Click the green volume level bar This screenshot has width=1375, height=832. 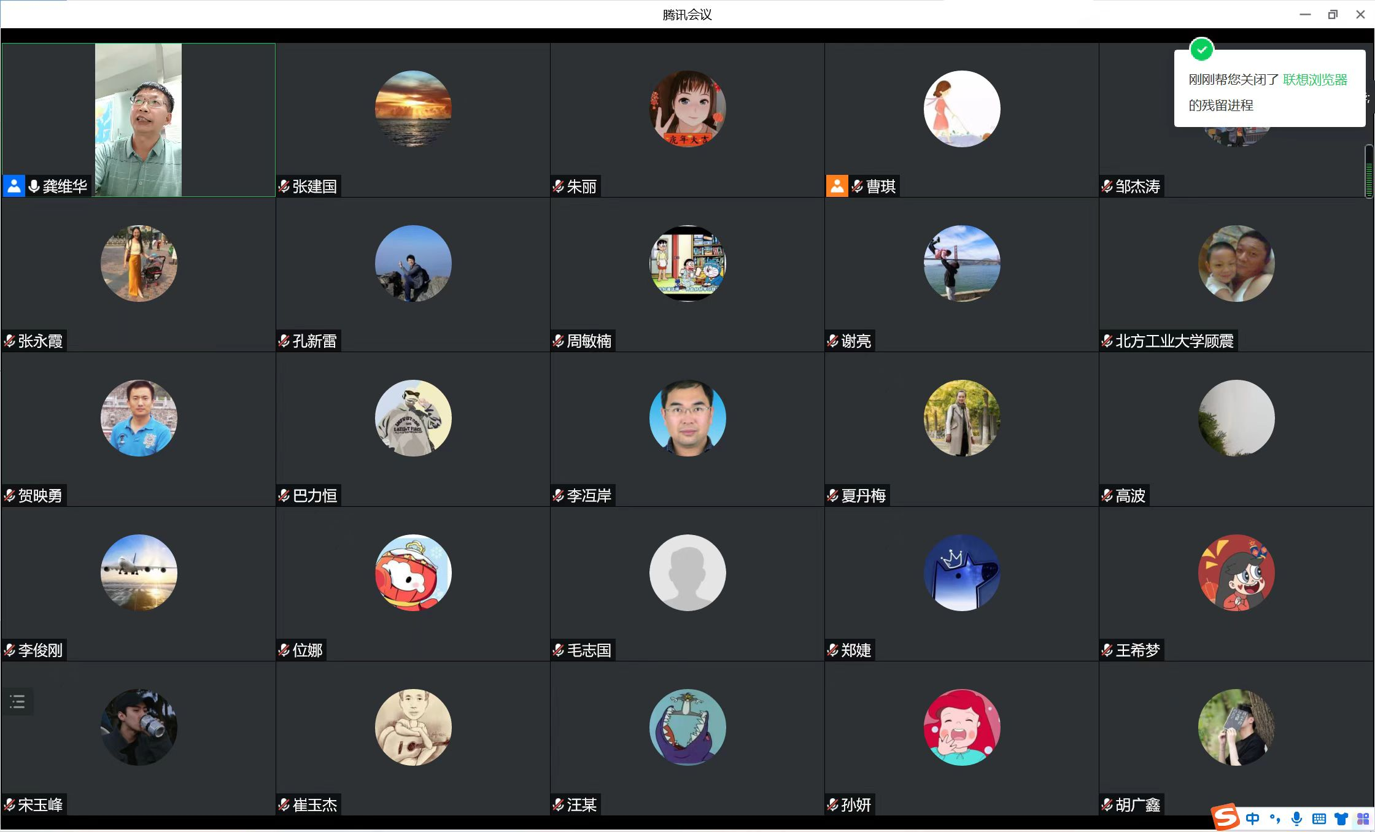[1369, 171]
